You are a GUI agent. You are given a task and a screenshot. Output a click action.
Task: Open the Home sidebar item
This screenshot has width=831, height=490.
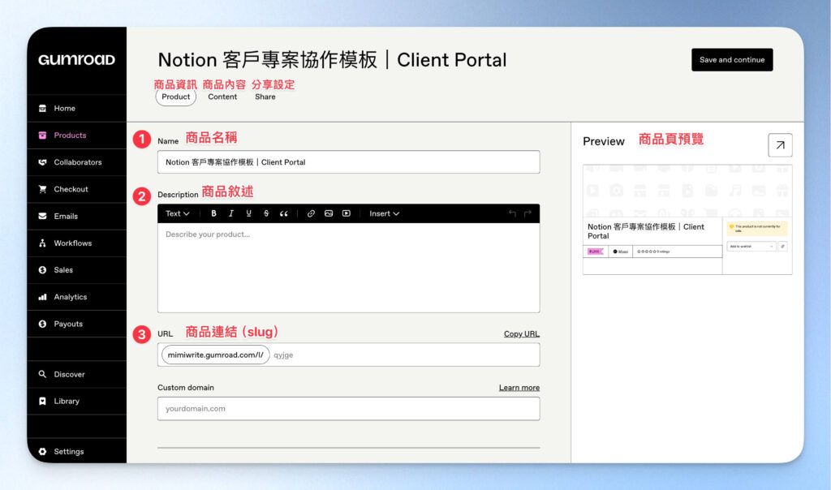(77, 108)
